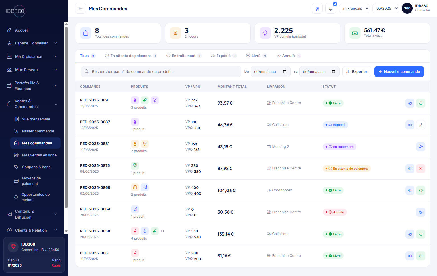Image resolution: width=437 pixels, height=276 pixels.
Task: Open Mes ventes en ligne
Action: point(35,155)
